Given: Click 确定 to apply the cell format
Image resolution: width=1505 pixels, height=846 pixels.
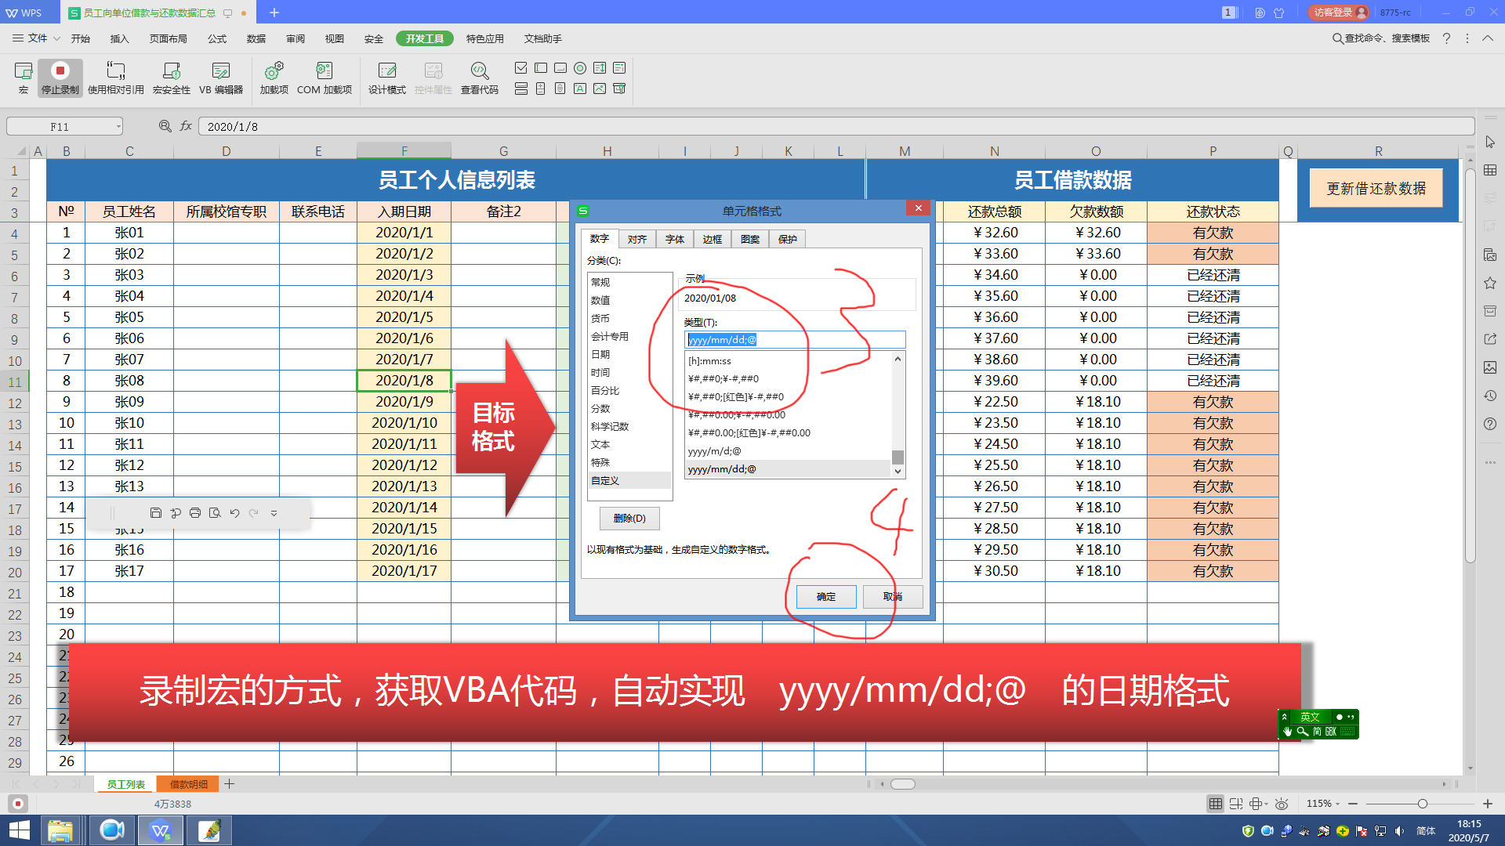Looking at the screenshot, I should point(825,596).
